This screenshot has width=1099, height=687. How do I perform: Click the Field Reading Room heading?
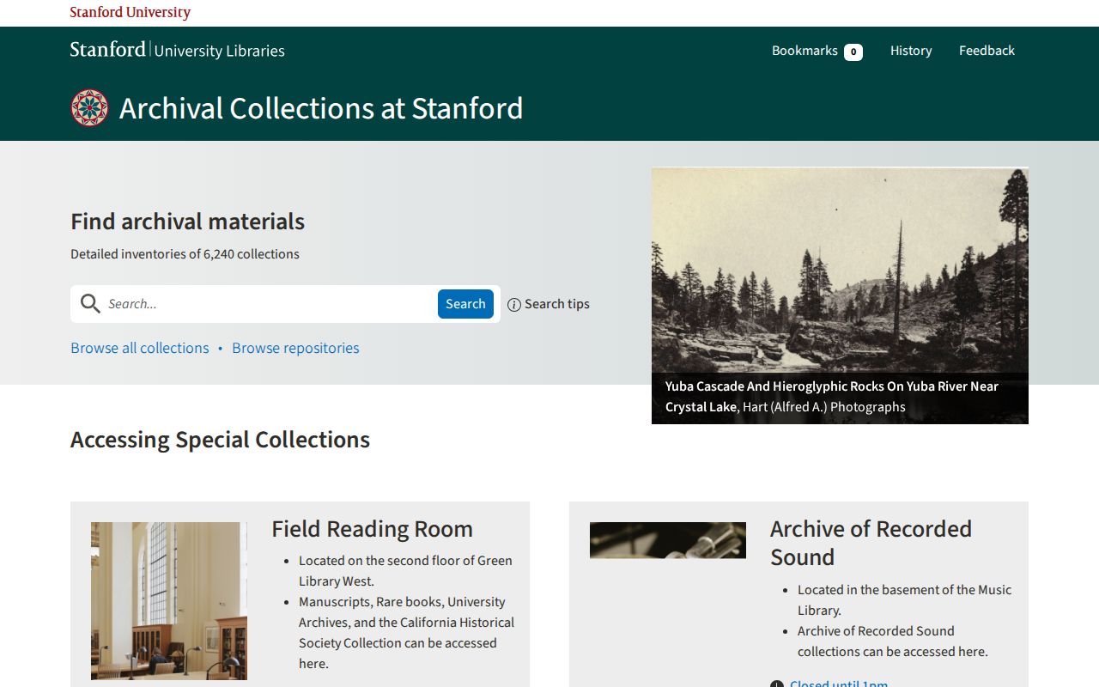(x=372, y=529)
